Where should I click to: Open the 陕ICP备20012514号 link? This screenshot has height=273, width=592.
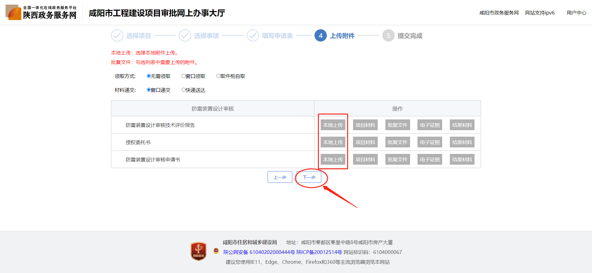click(x=319, y=252)
